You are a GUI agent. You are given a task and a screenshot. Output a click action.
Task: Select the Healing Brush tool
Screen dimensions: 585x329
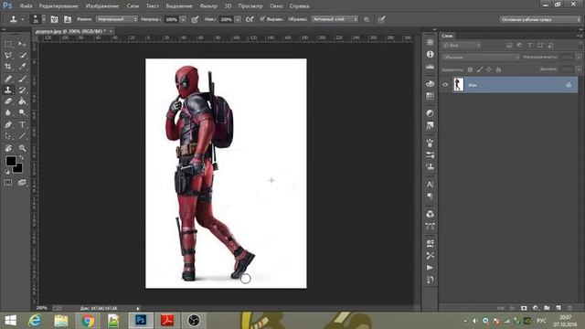click(8, 79)
